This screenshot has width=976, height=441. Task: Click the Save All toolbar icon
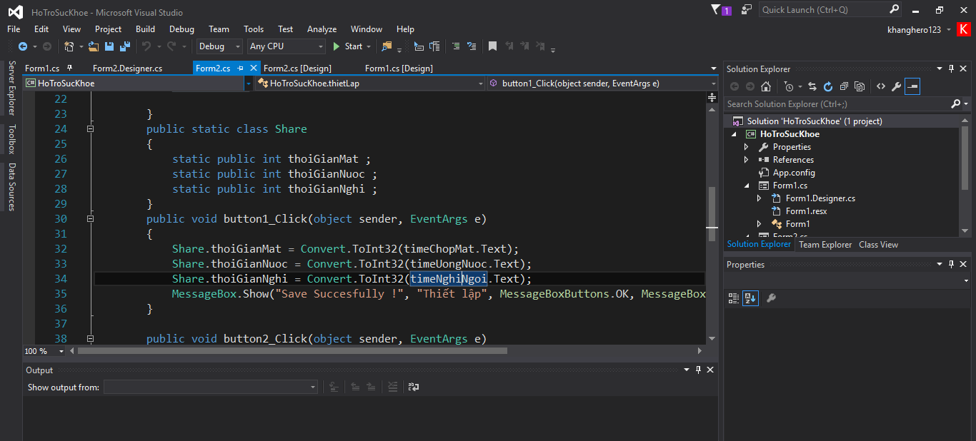click(125, 46)
